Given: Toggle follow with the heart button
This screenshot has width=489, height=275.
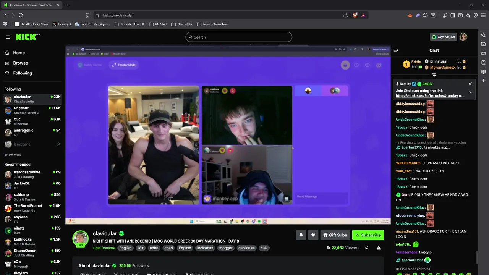Looking at the screenshot, I should coord(313,235).
